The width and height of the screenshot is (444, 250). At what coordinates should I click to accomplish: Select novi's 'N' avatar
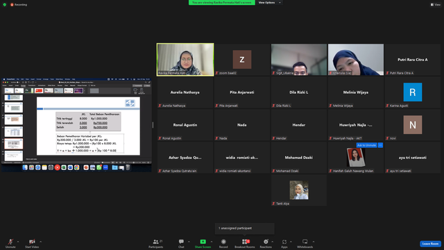(413, 125)
